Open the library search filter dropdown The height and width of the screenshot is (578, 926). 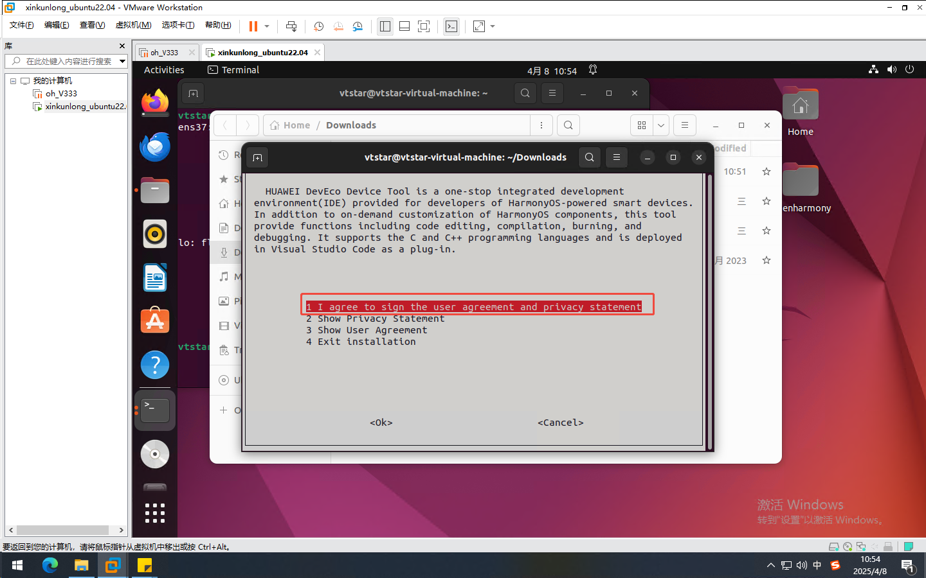point(122,61)
